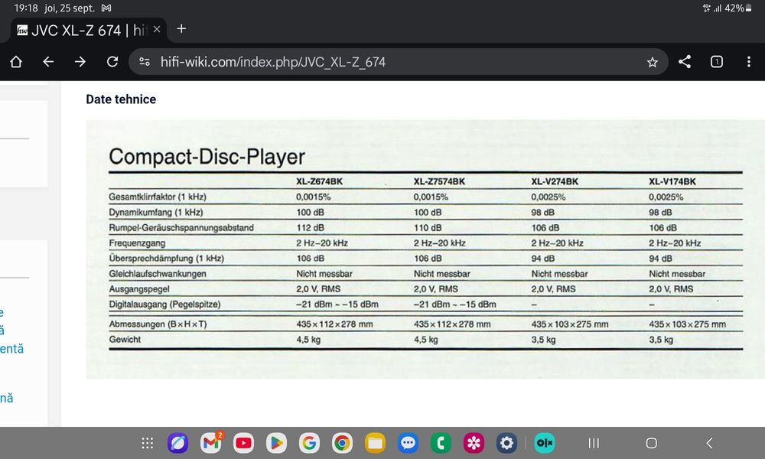Open Chrome icon in the taskbar
Viewport: 765px width, 459px height.
pos(342,443)
